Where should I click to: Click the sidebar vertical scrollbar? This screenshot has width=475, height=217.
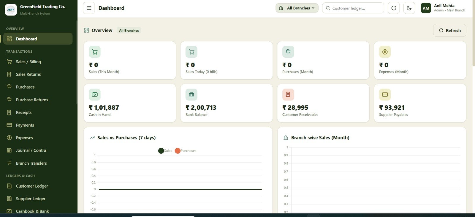76,62
